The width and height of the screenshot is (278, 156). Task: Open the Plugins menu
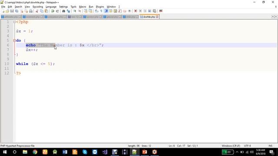(x=100, y=7)
